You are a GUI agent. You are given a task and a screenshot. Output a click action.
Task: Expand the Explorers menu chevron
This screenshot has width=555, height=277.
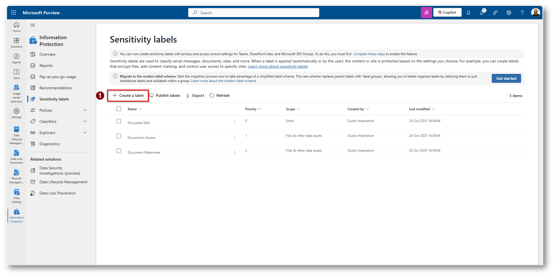(85, 133)
